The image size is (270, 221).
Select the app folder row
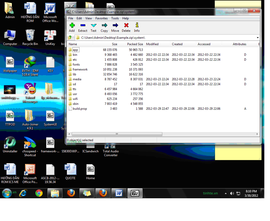163,50
